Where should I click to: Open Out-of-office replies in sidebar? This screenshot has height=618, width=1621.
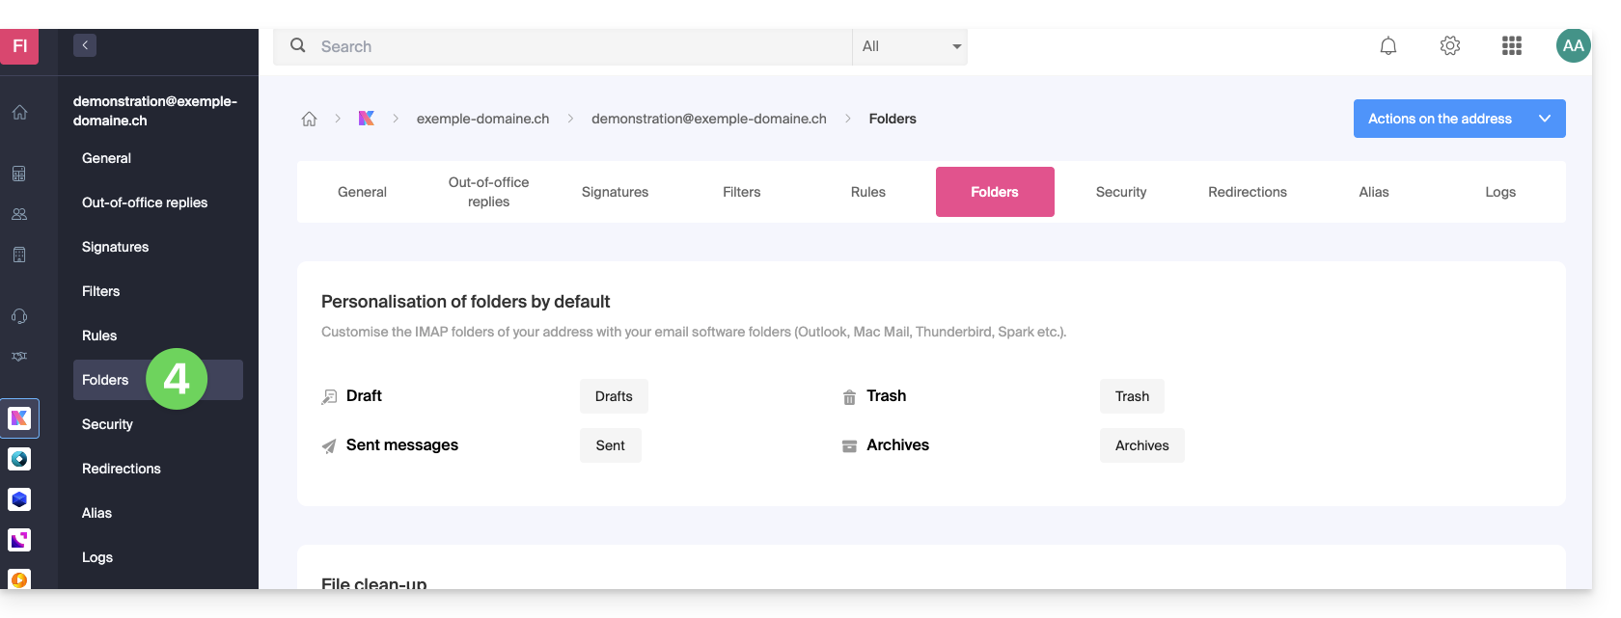145,202
